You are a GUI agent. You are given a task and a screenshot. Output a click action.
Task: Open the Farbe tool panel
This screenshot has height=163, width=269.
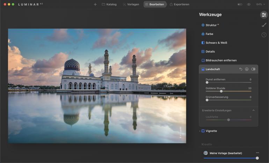(207, 34)
